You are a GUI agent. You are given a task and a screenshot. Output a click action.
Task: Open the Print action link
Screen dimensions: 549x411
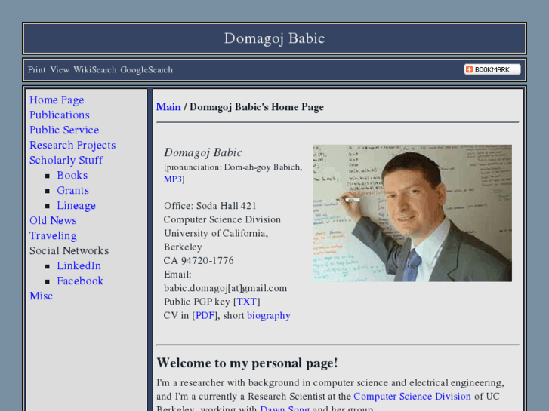(x=37, y=69)
